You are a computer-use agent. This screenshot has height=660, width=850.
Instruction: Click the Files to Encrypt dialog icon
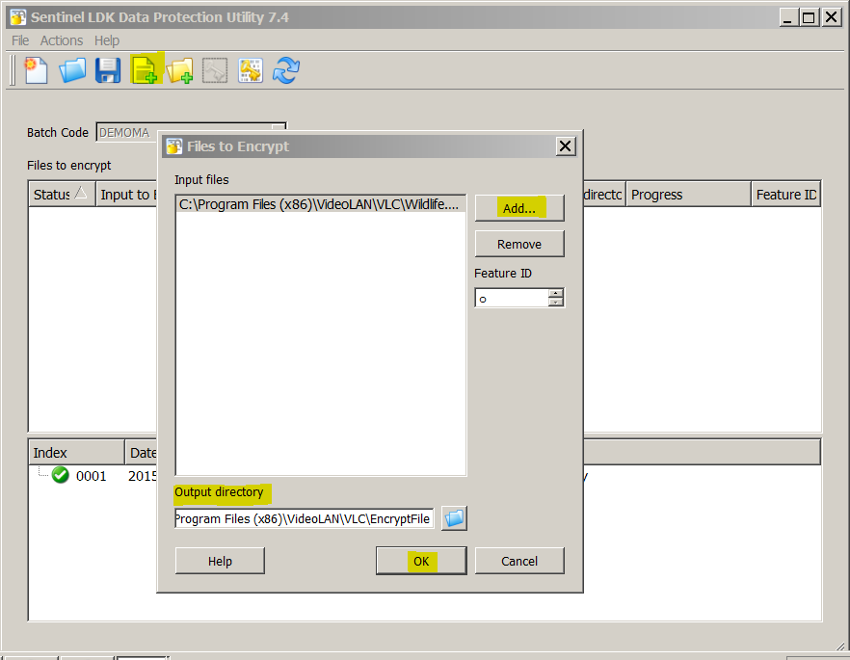tap(173, 145)
